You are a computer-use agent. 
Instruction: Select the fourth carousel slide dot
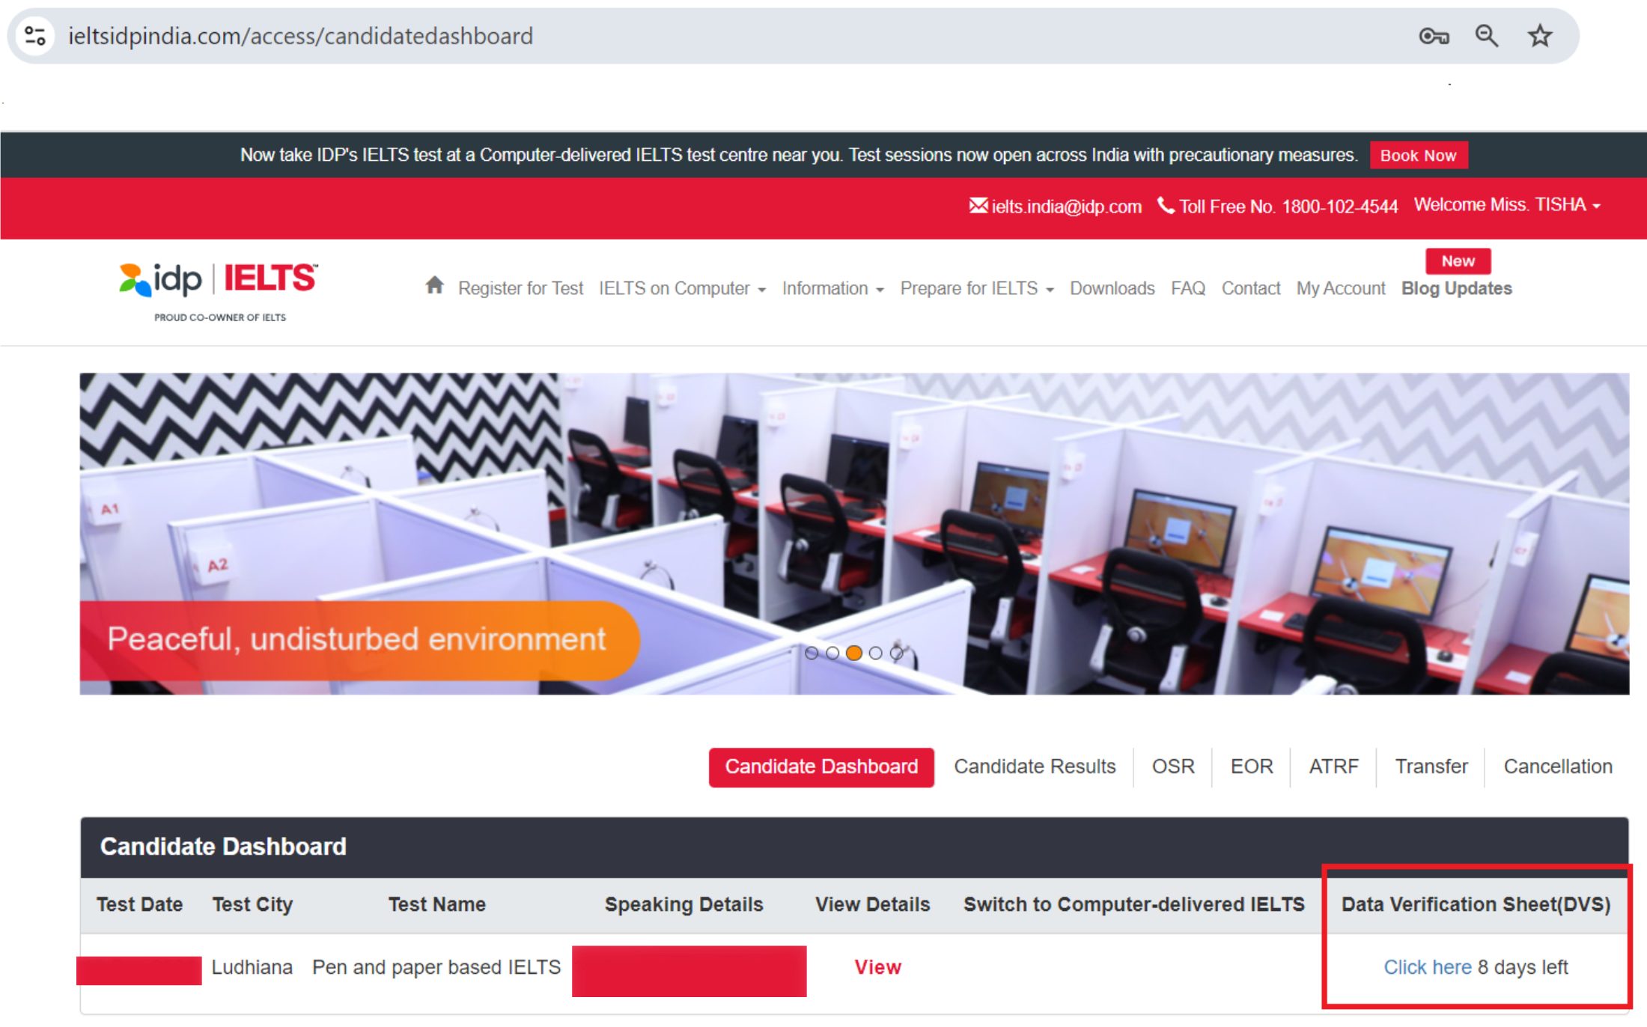point(875,653)
